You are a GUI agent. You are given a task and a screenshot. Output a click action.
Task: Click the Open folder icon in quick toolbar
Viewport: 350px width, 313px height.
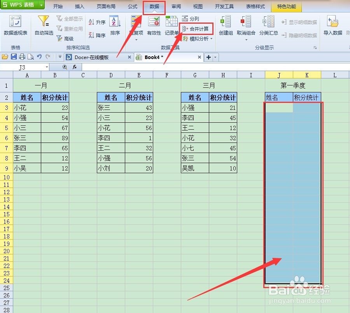5,57
